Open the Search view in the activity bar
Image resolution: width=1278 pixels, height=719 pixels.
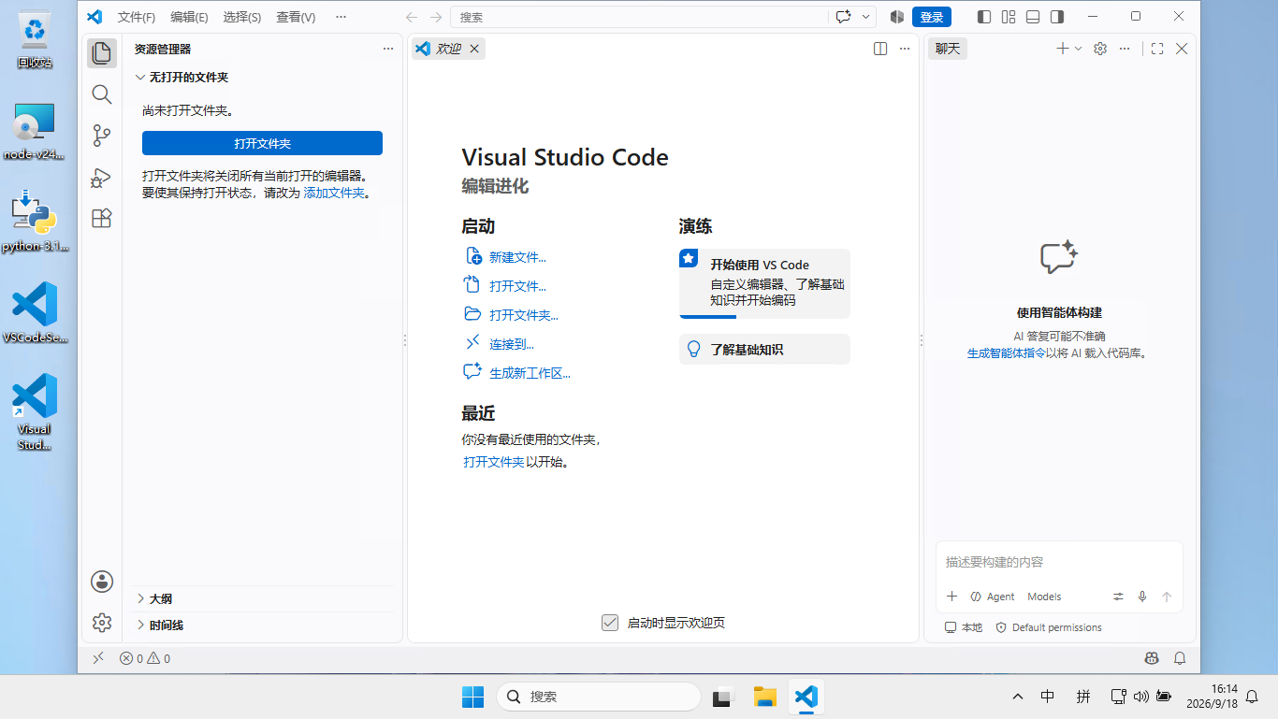point(102,94)
